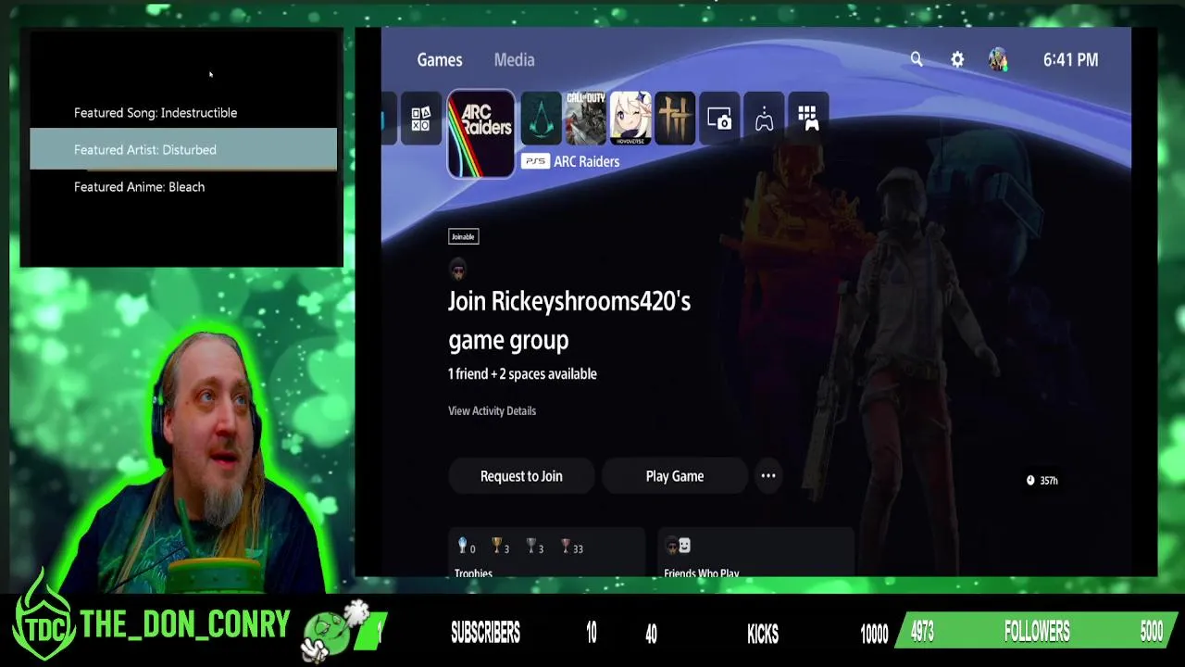This screenshot has width=1185, height=667.
Task: Open the settings gear icon
Action: (957, 59)
